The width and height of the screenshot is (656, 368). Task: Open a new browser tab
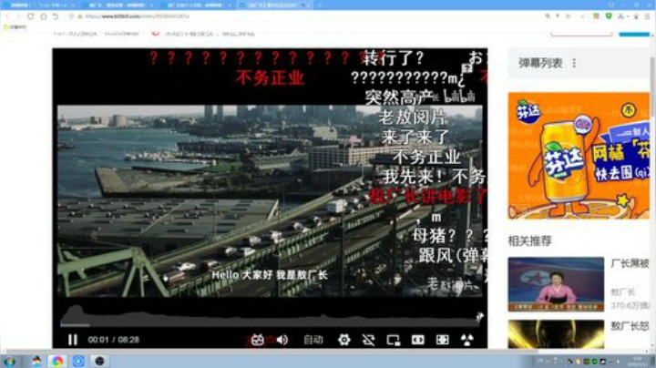point(320,5)
